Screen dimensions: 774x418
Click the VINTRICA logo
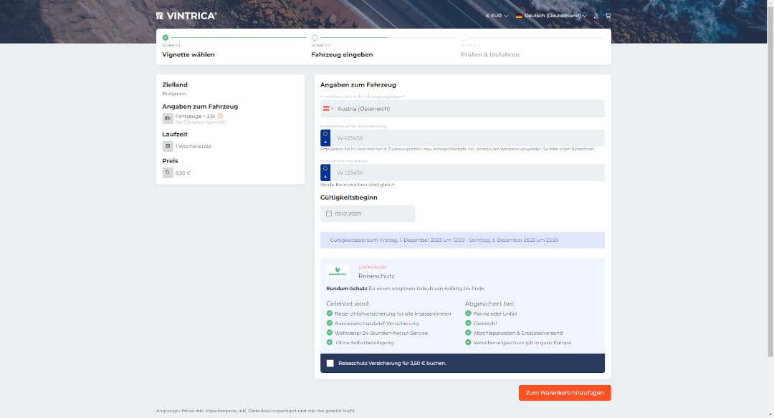tap(186, 15)
